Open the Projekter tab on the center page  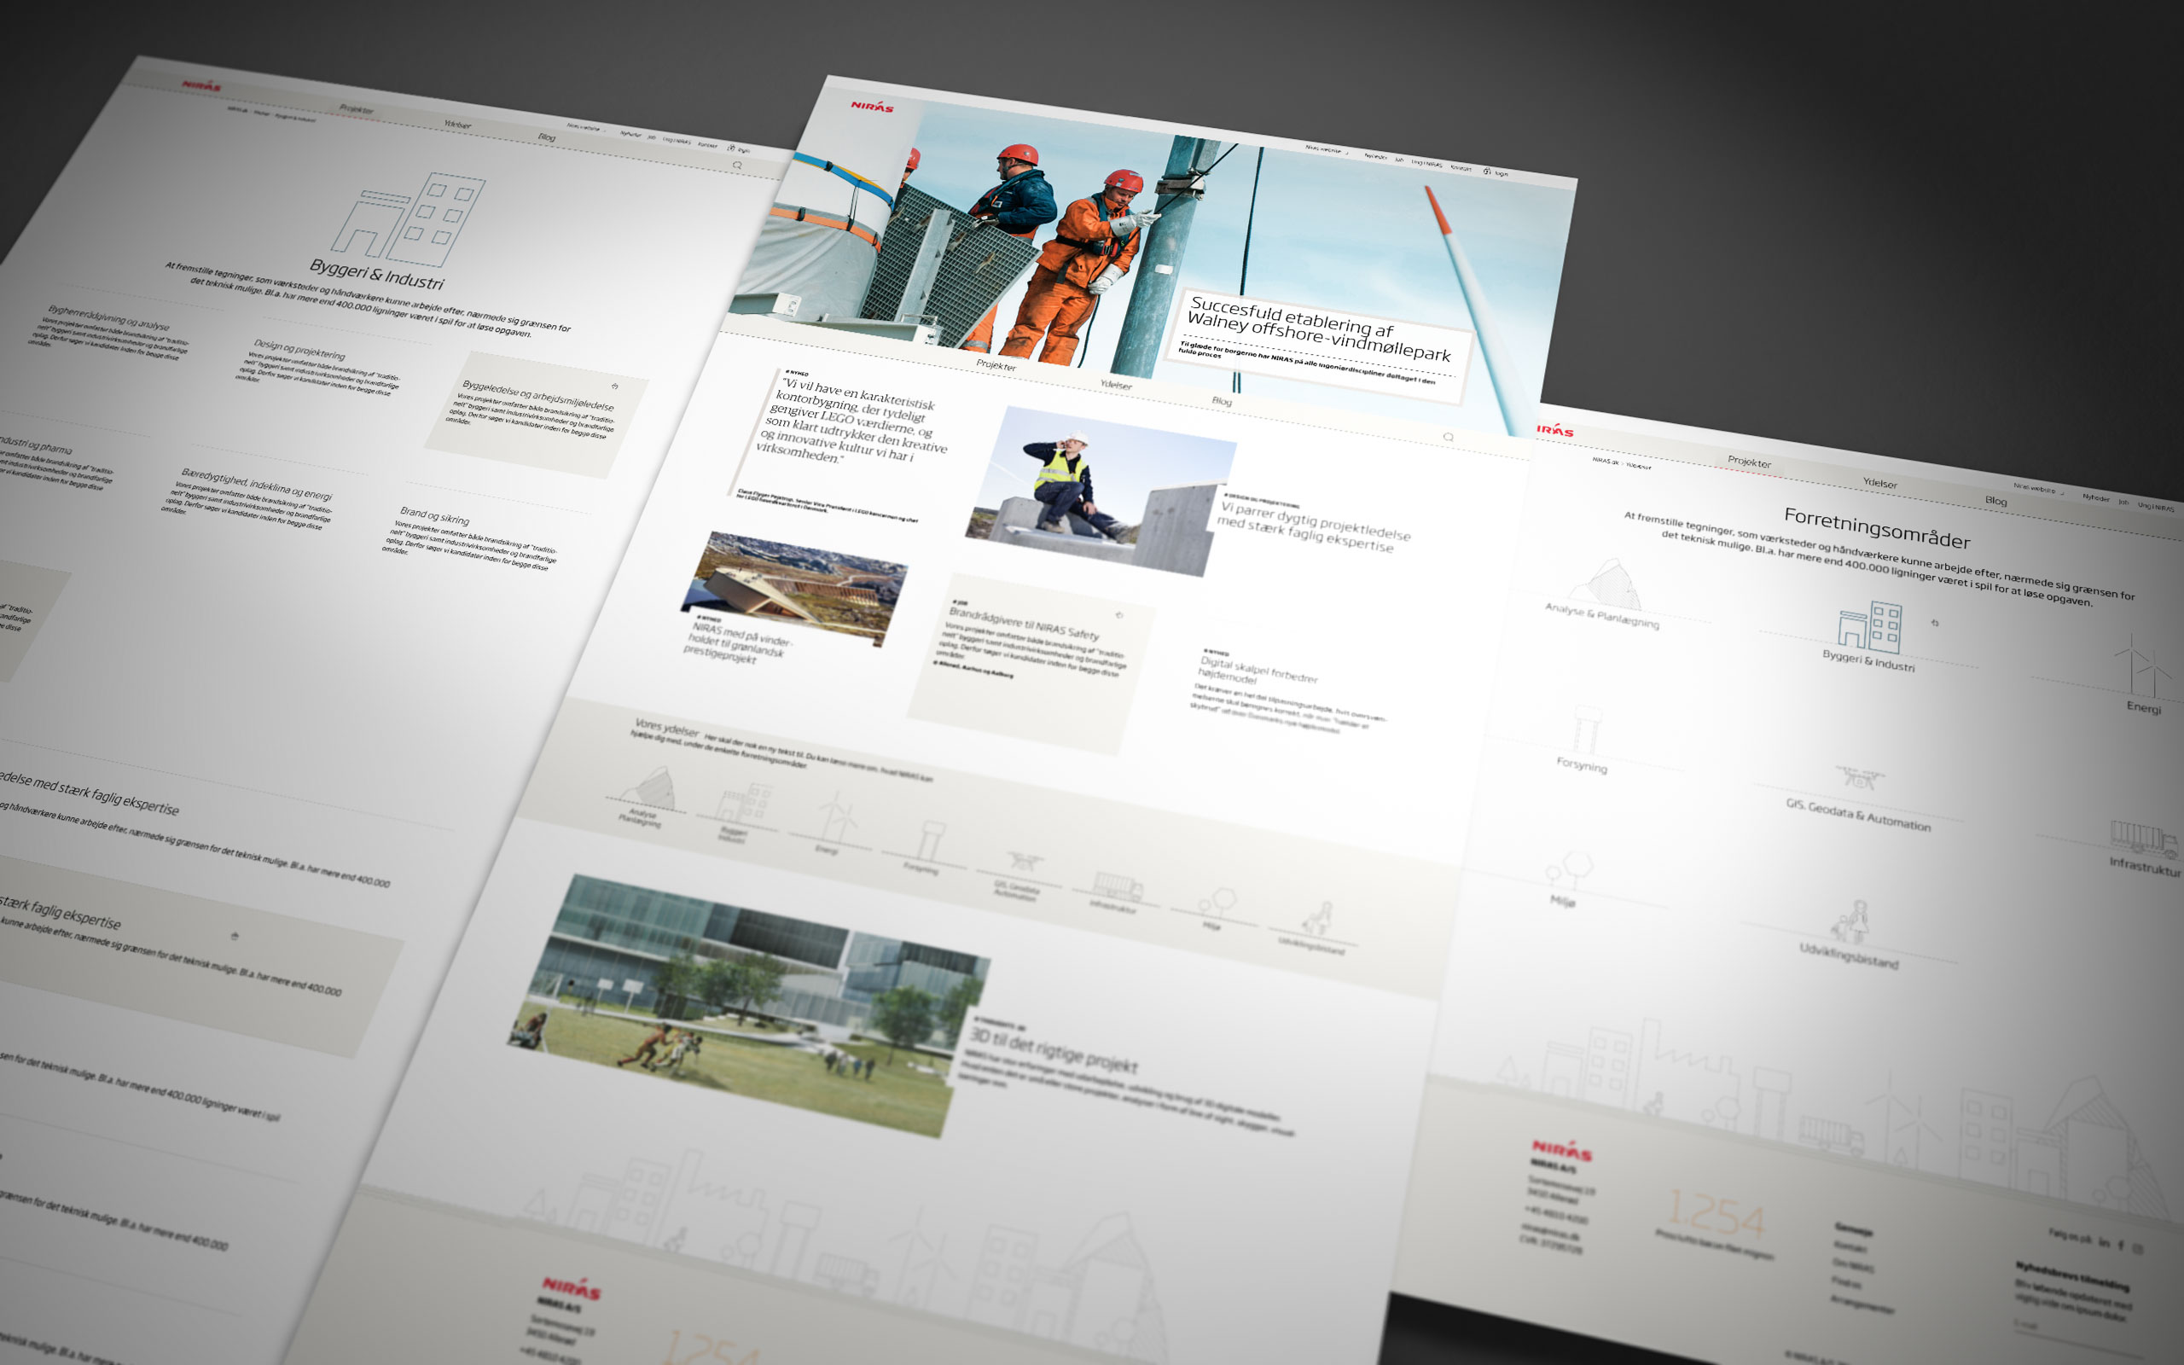click(x=996, y=366)
